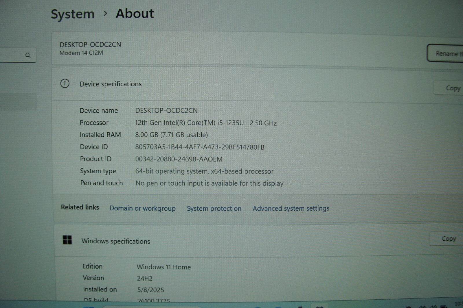Click the Device specifications info icon

[x=65, y=84]
